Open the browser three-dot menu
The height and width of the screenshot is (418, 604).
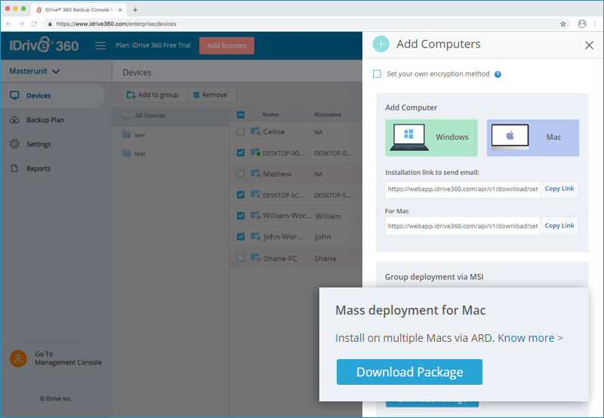point(595,24)
